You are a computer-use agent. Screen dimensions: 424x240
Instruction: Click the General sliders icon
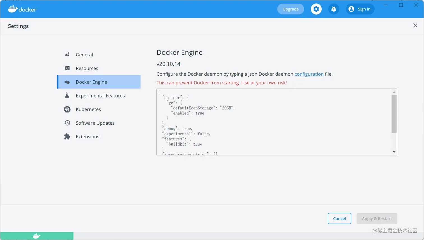[x=67, y=54]
